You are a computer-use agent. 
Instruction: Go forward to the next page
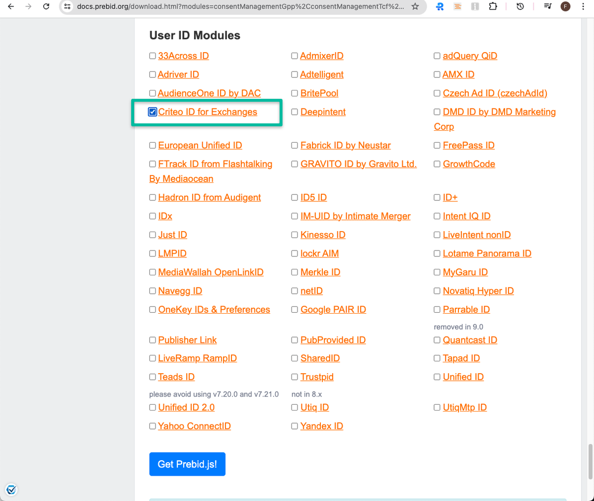[28, 6]
